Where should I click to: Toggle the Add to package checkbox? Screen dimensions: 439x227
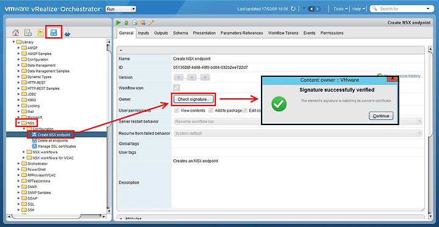(211, 110)
